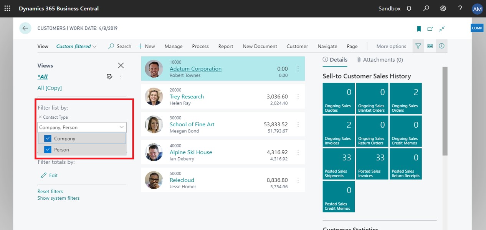Open the Ongoing Sales Invoices tile
Image resolution: width=486 pixels, height=230 pixels.
(x=339, y=131)
